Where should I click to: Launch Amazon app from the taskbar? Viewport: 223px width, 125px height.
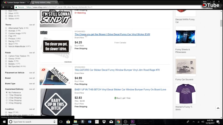[83, 122]
